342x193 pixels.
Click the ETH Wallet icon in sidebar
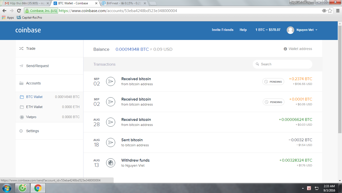tap(21, 107)
